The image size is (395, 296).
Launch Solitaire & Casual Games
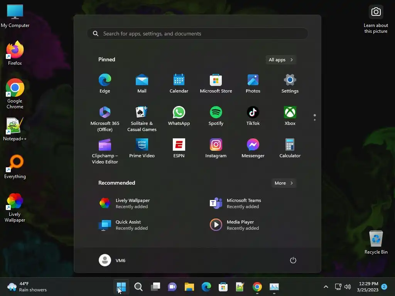(142, 119)
